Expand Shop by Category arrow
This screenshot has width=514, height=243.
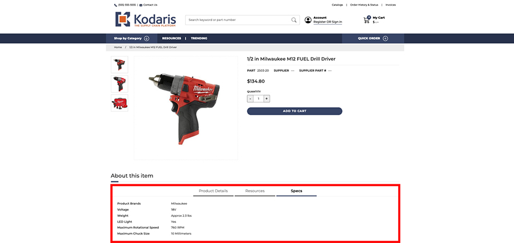coord(147,38)
